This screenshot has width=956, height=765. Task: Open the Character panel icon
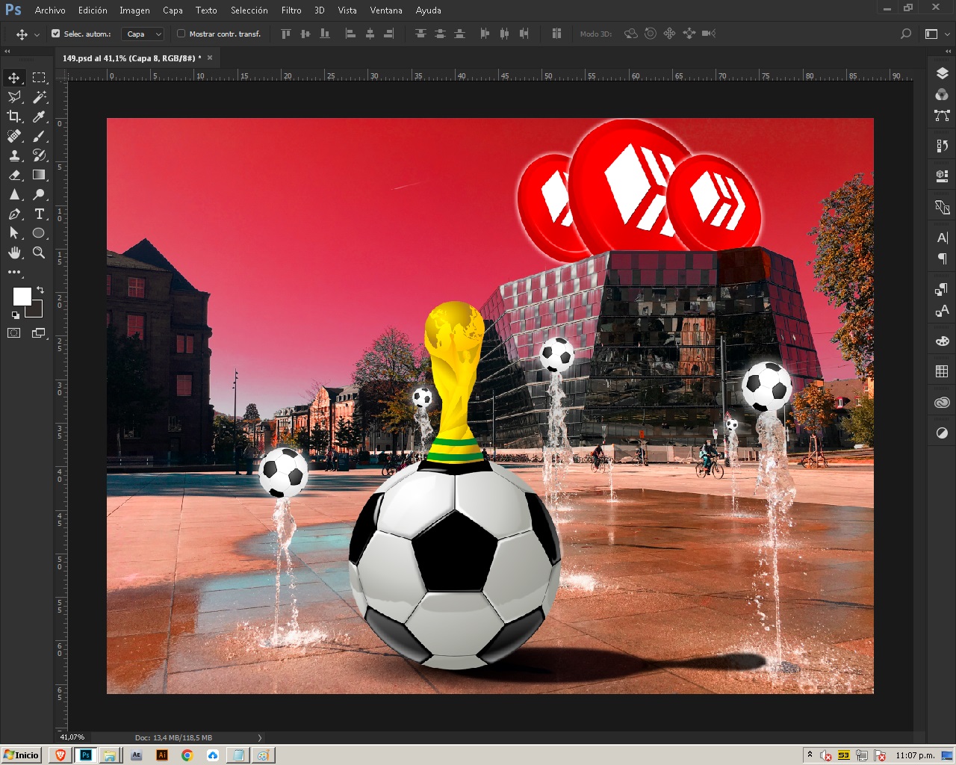click(942, 238)
